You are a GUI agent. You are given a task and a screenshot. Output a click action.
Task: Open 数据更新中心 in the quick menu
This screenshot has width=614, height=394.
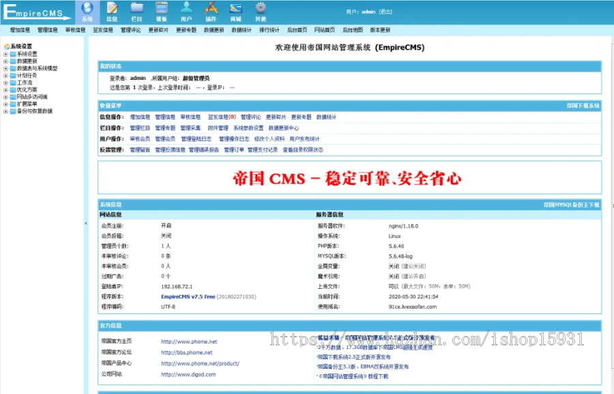pos(284,128)
